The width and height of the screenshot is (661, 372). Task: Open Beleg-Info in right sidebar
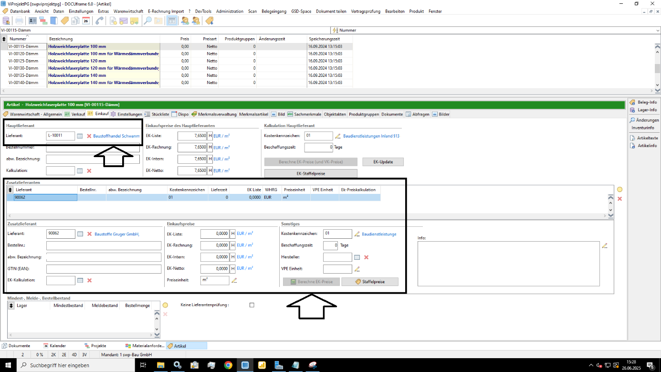(x=643, y=102)
